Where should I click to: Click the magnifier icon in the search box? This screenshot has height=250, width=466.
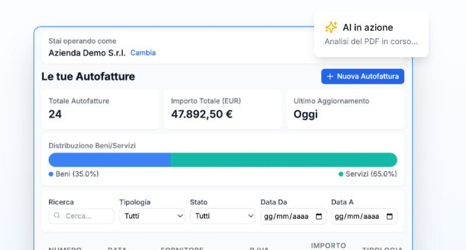tap(57, 216)
